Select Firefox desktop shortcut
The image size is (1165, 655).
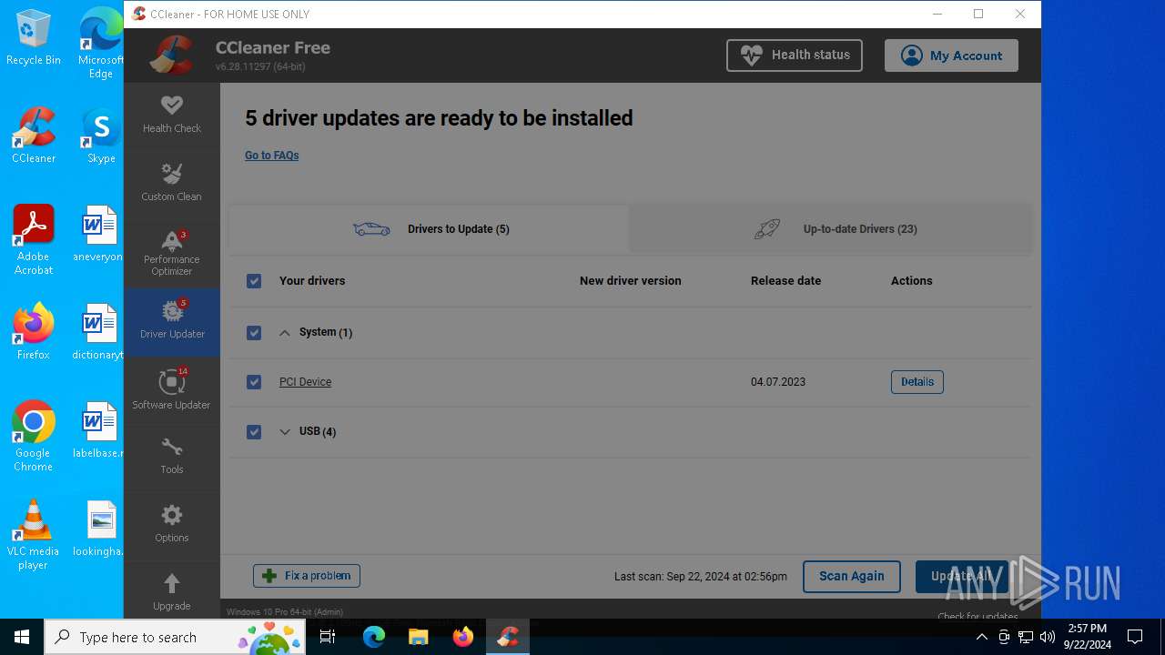(34, 331)
